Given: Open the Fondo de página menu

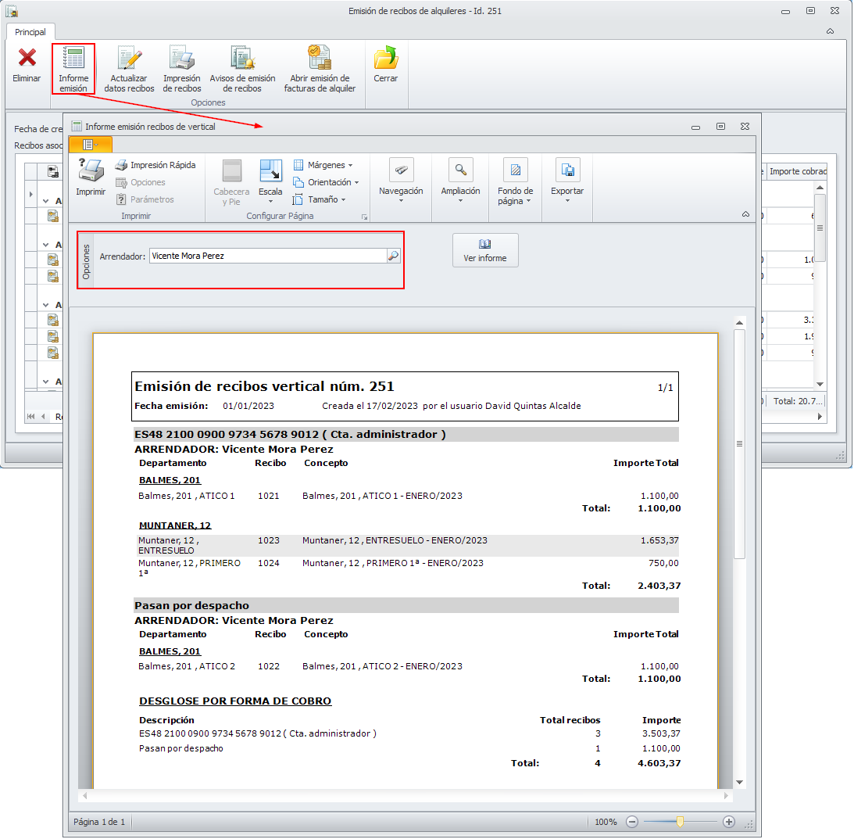Looking at the screenshot, I should pyautogui.click(x=515, y=181).
